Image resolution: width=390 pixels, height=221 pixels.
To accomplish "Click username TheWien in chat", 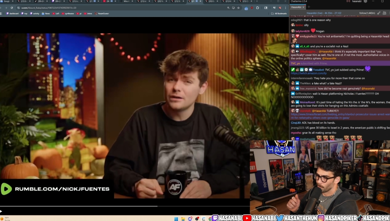I will point(305,83).
